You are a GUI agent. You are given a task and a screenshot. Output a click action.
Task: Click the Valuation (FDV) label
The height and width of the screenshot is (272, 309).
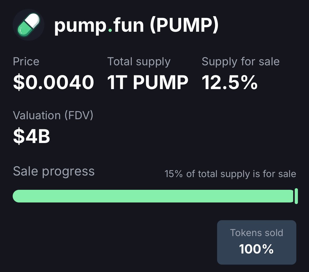pos(53,116)
